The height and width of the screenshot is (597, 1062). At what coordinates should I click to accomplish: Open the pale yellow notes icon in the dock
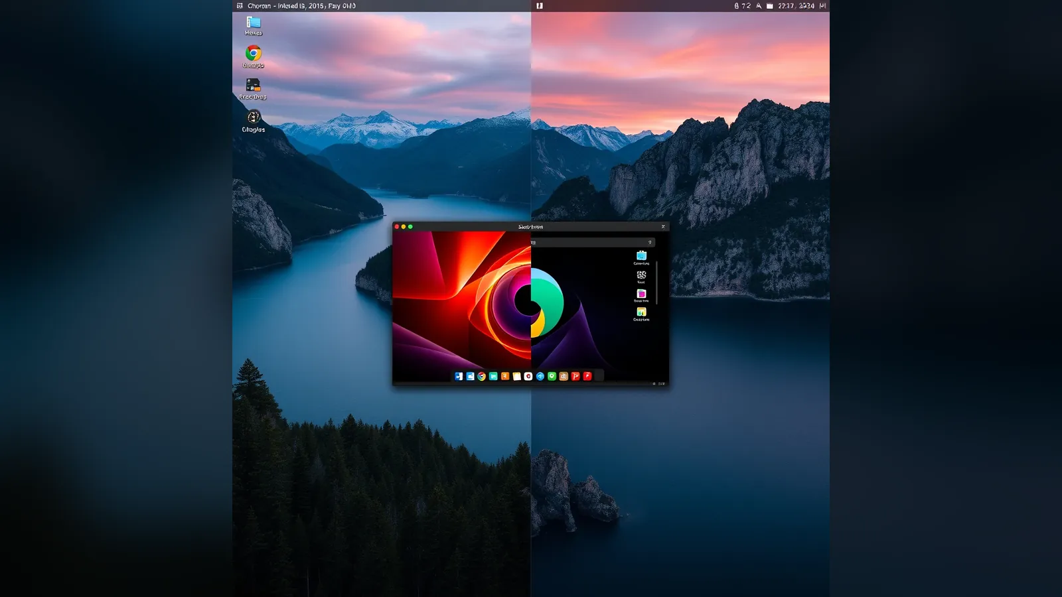coord(516,376)
